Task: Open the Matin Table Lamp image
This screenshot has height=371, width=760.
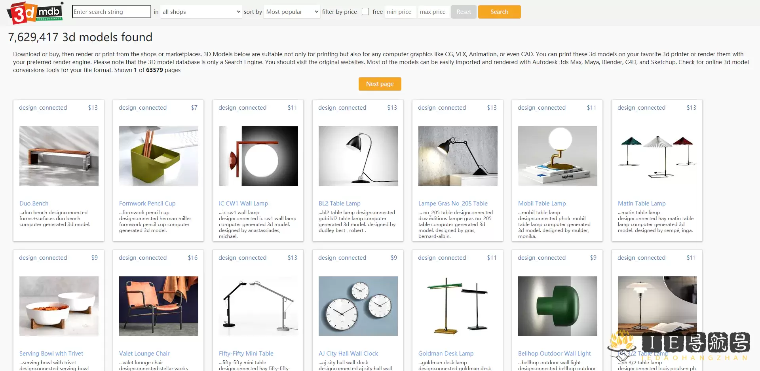Action: point(657,156)
